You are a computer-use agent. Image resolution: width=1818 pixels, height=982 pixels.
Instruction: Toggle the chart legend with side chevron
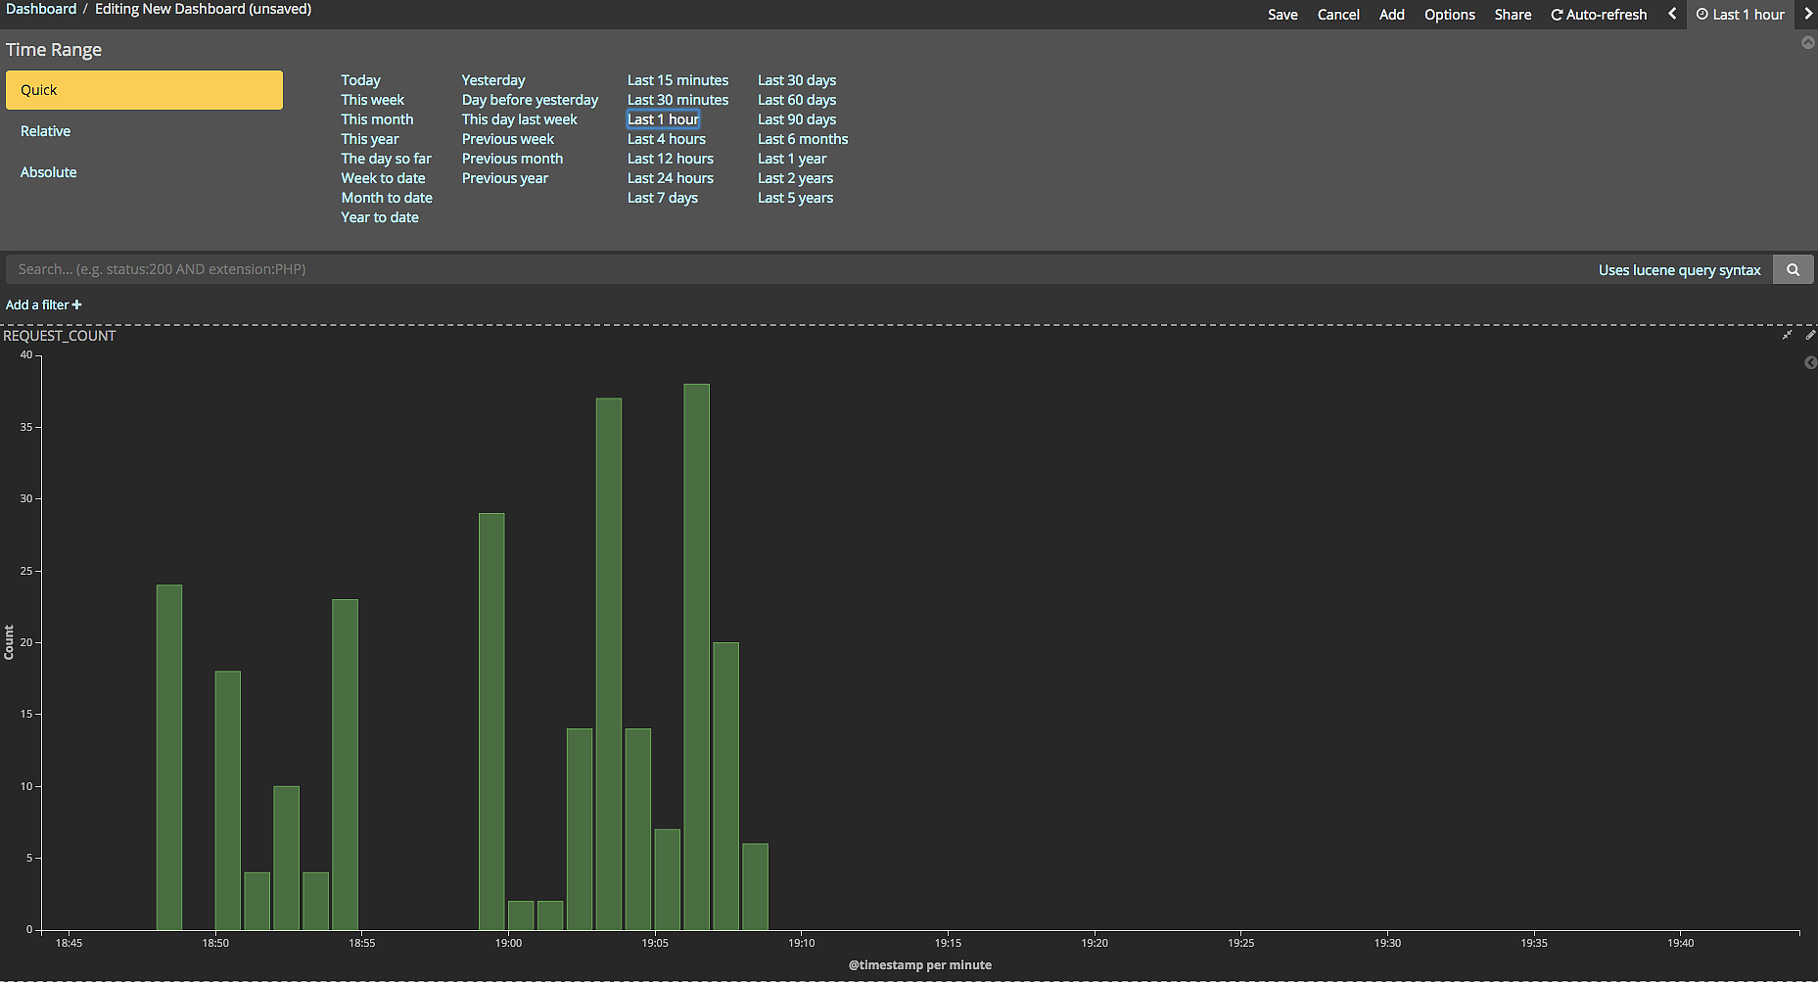pyautogui.click(x=1810, y=363)
